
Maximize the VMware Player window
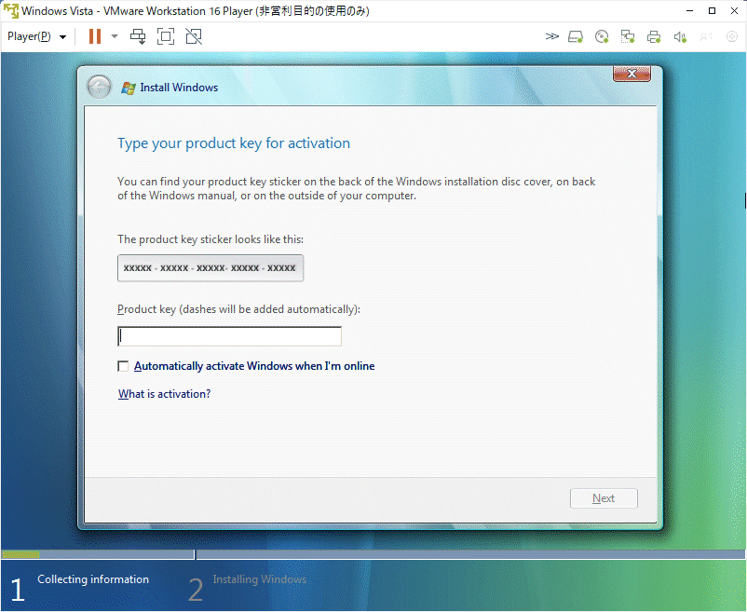[x=712, y=10]
